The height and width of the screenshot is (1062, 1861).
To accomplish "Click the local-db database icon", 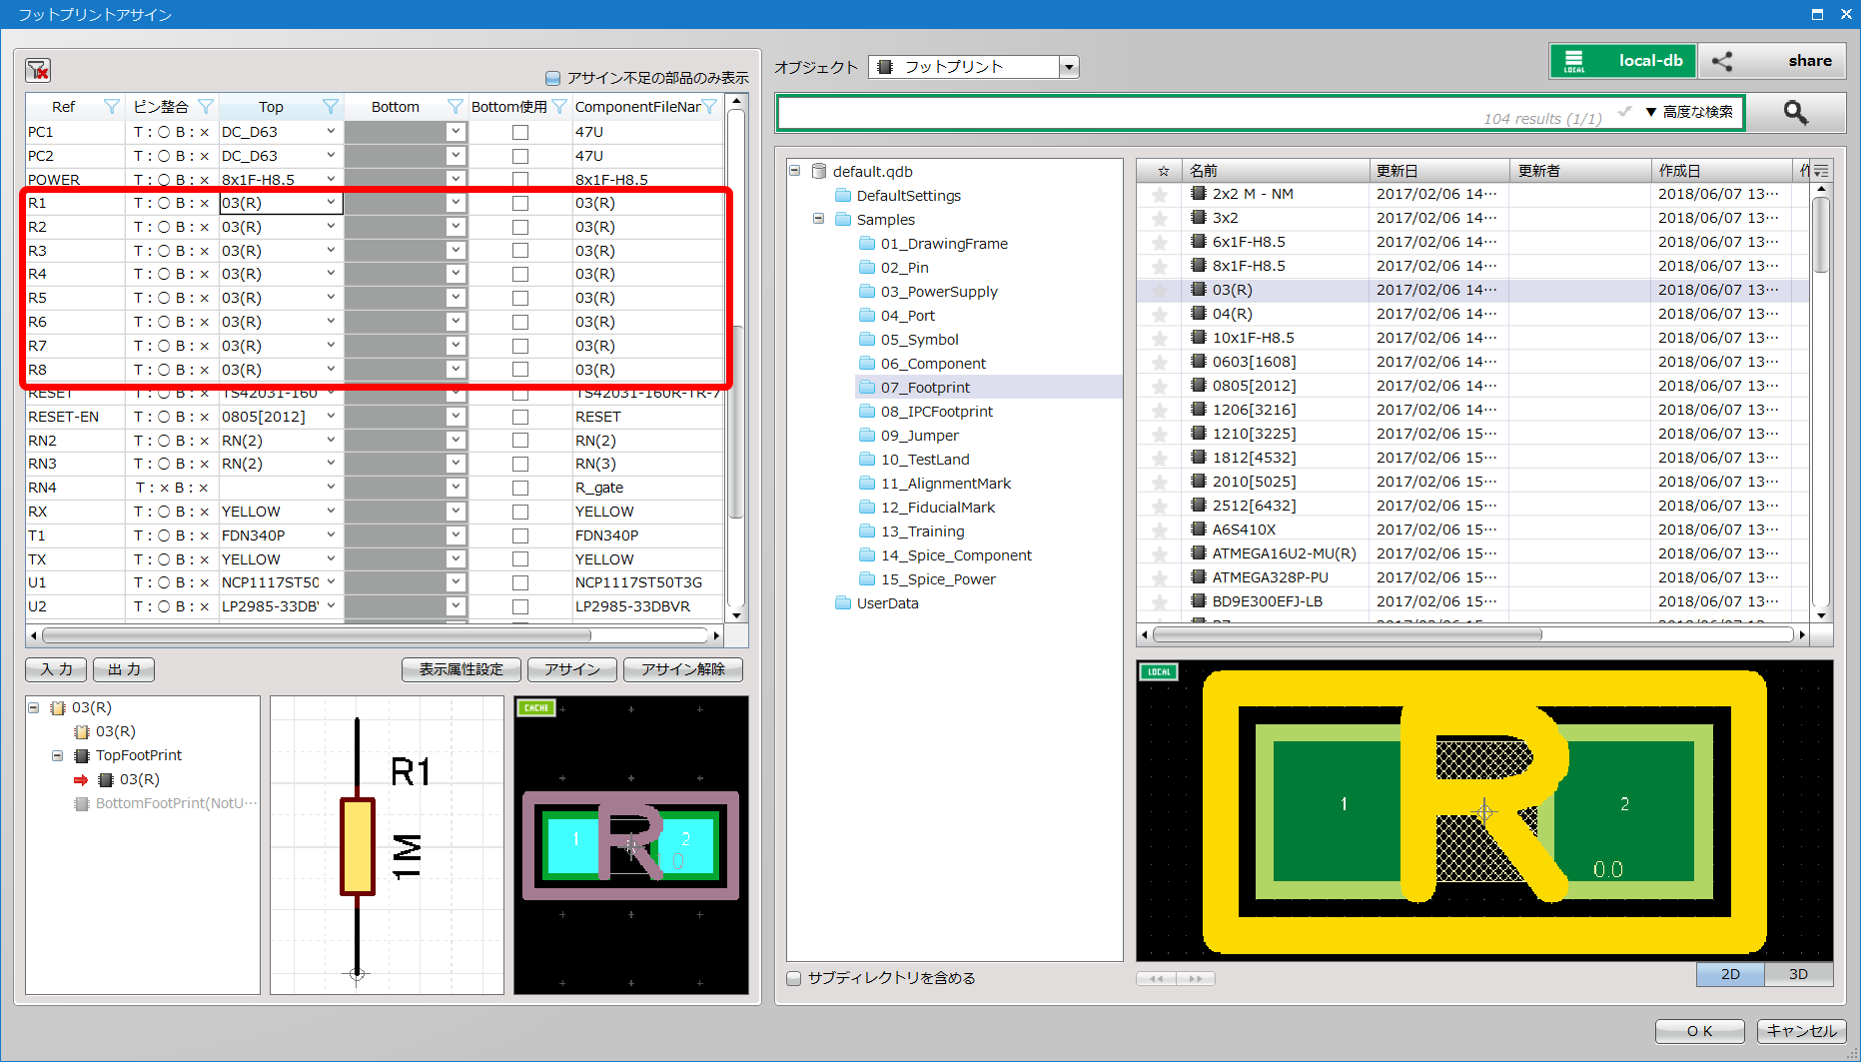I will point(1574,61).
